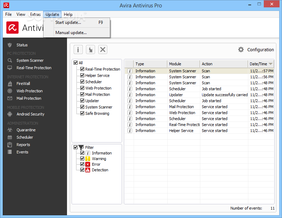This screenshot has height=218, width=282.
Task: Open System Scanner in sidebar
Action: point(30,60)
